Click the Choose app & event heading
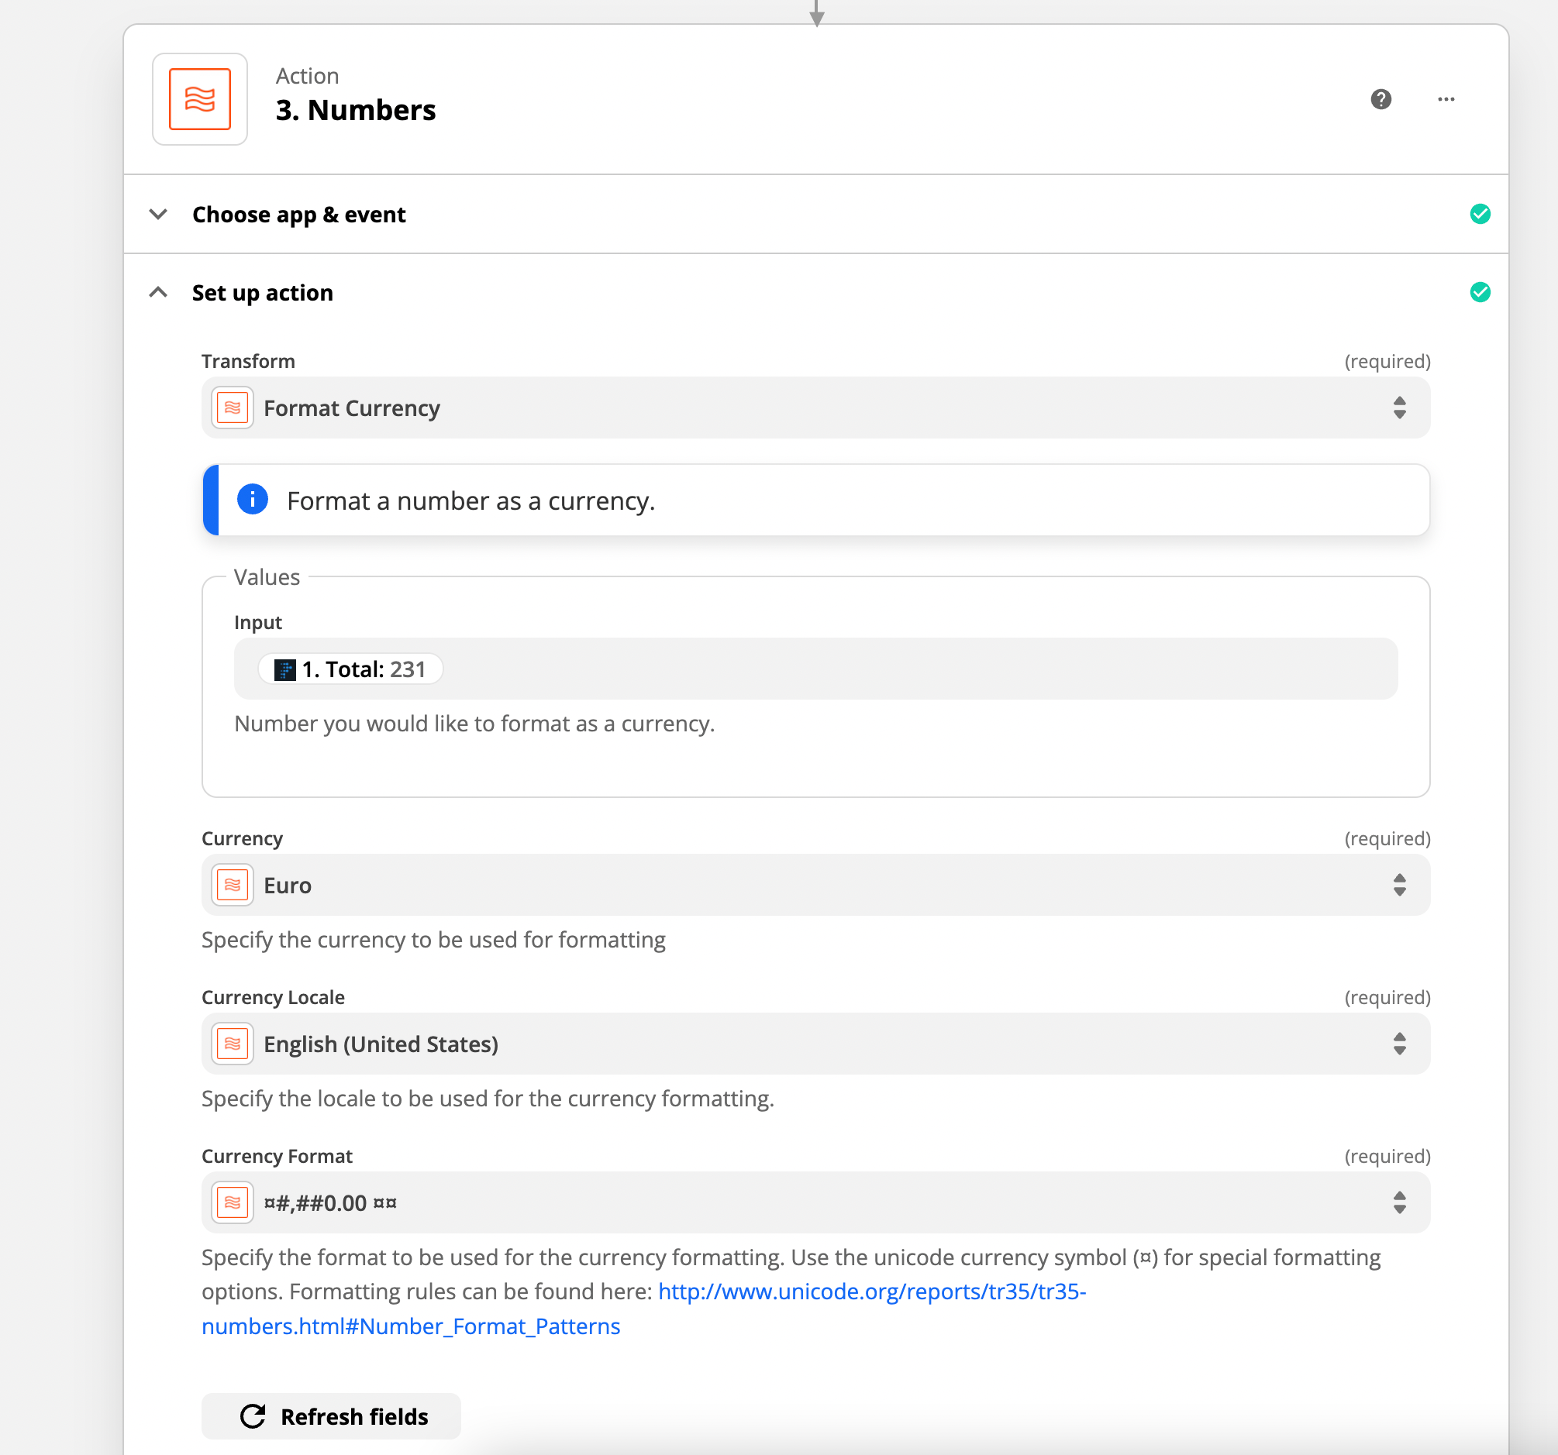This screenshot has height=1455, width=1558. click(x=298, y=215)
